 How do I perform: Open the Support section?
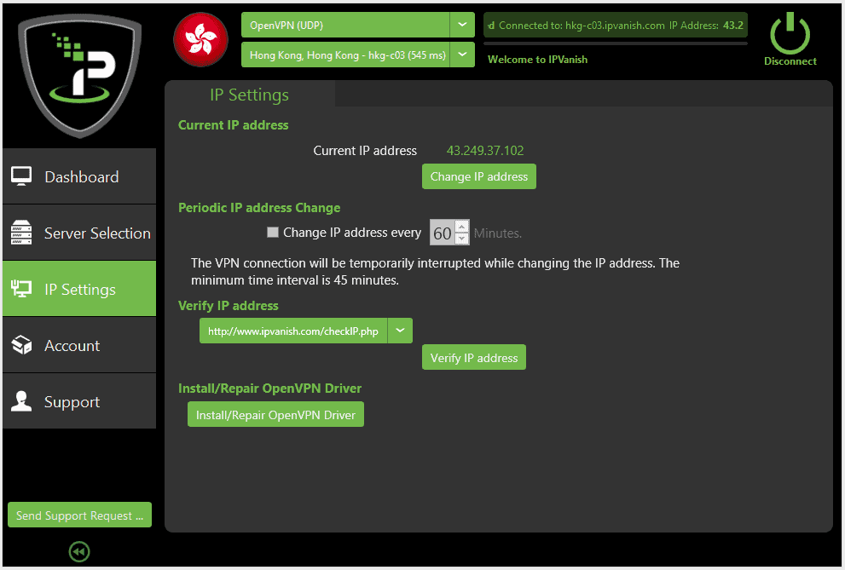[79, 401]
